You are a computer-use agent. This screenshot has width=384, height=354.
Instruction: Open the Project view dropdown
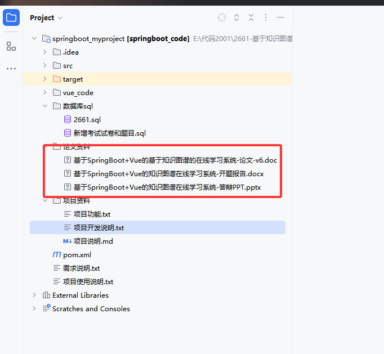[47, 18]
